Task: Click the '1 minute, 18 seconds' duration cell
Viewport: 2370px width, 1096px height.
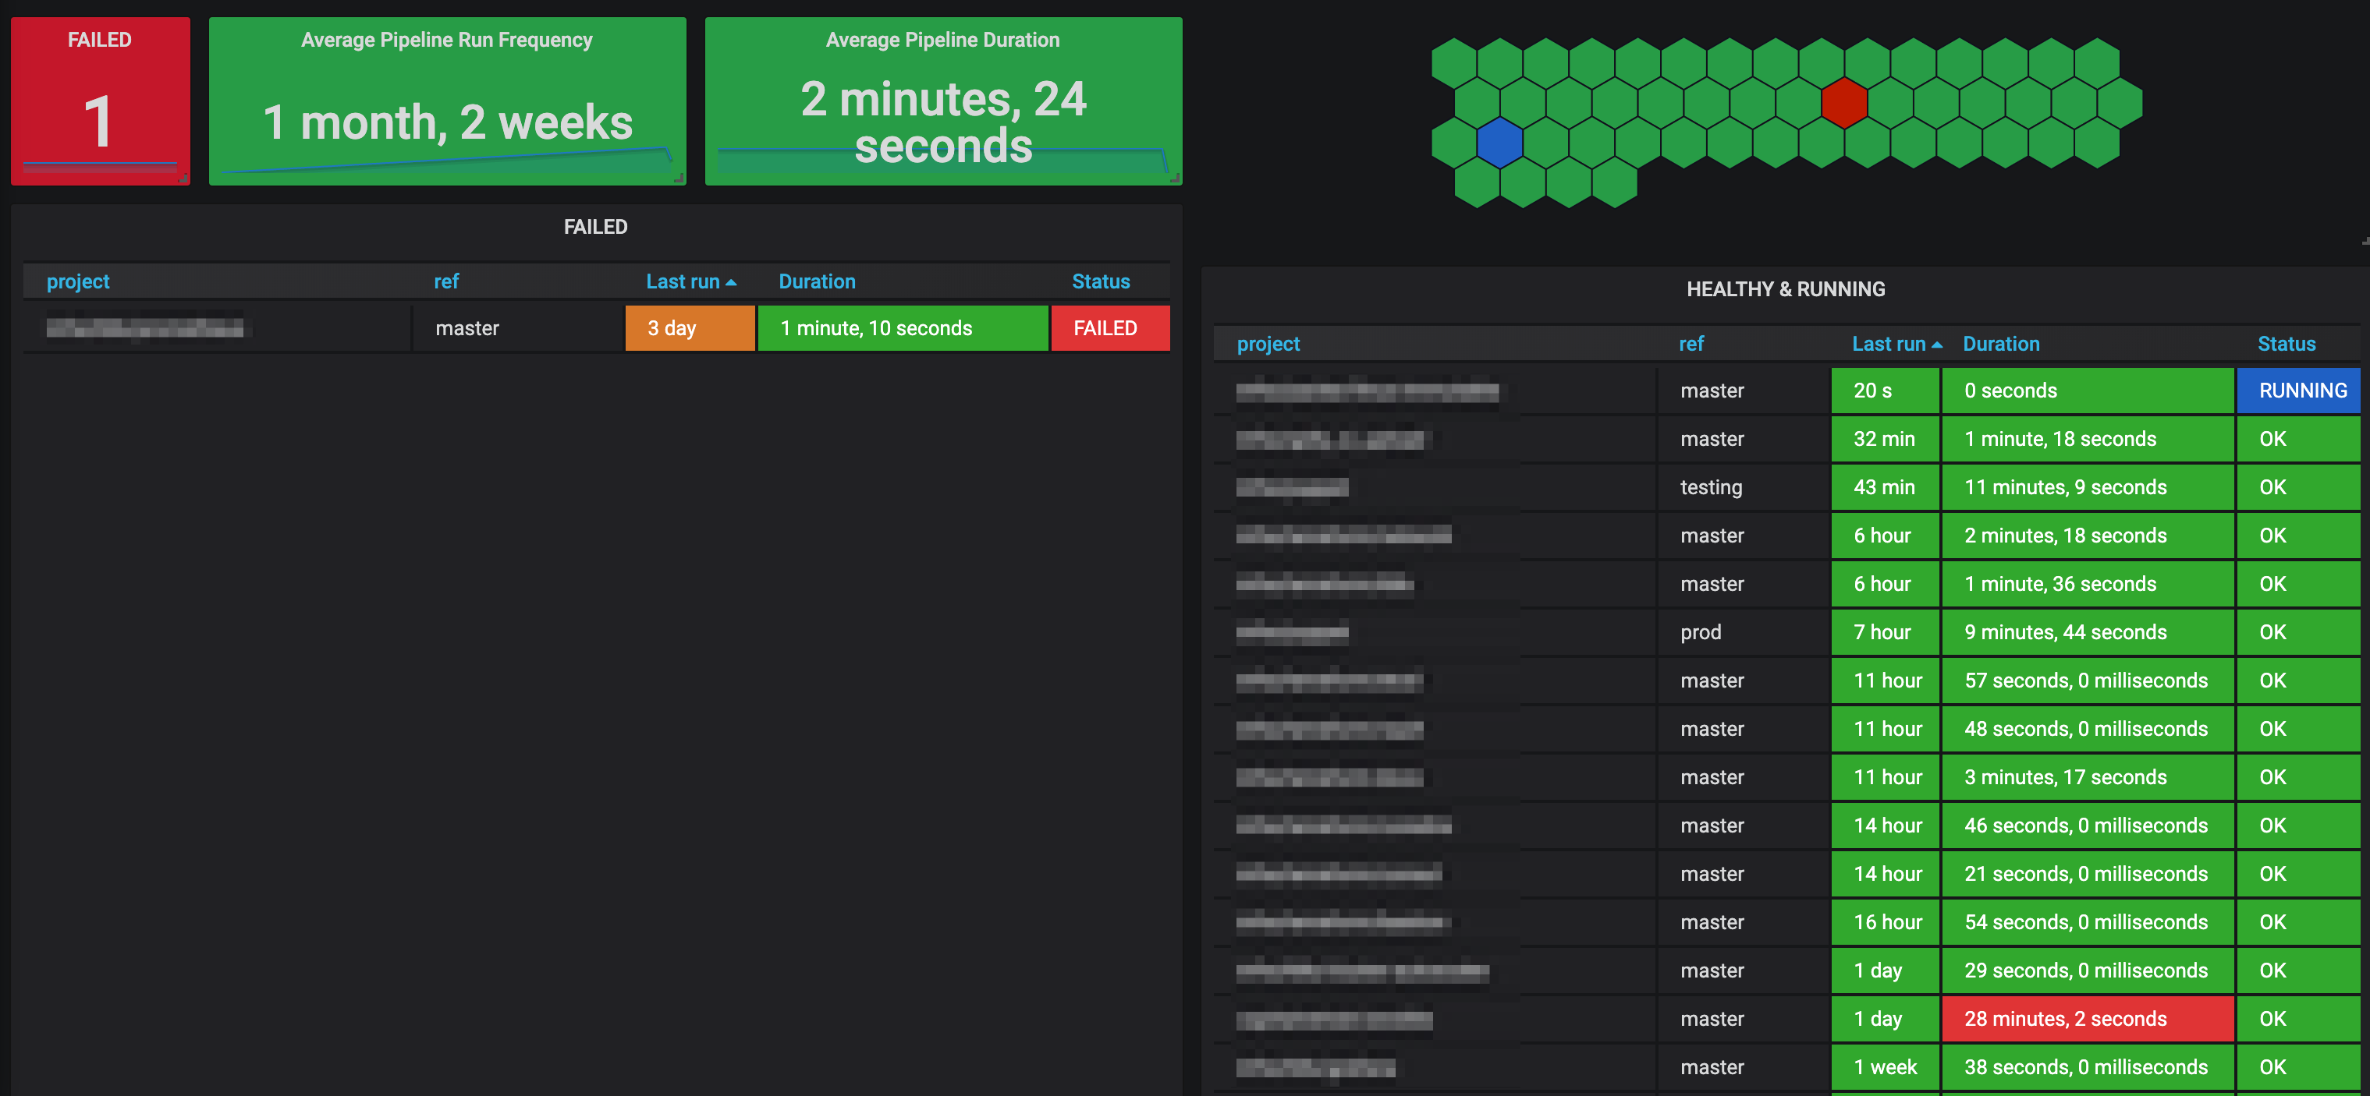Action: click(2088, 440)
